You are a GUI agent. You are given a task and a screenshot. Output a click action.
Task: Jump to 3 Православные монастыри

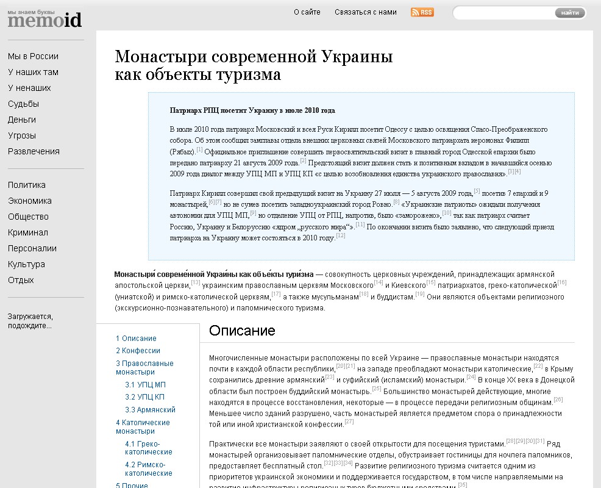(144, 368)
